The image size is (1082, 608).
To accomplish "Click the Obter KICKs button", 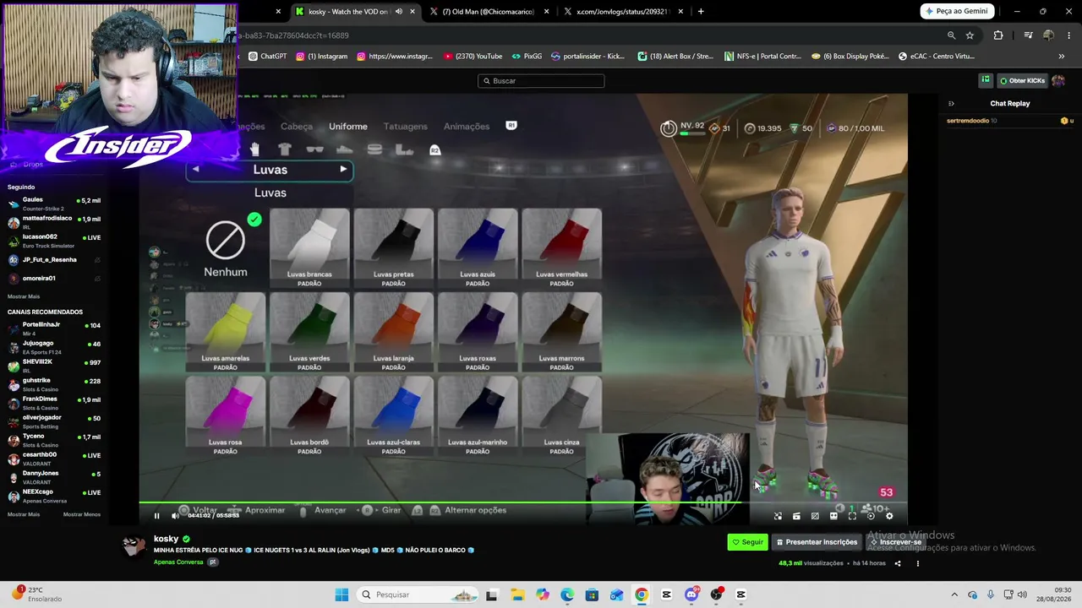I will click(x=1022, y=81).
